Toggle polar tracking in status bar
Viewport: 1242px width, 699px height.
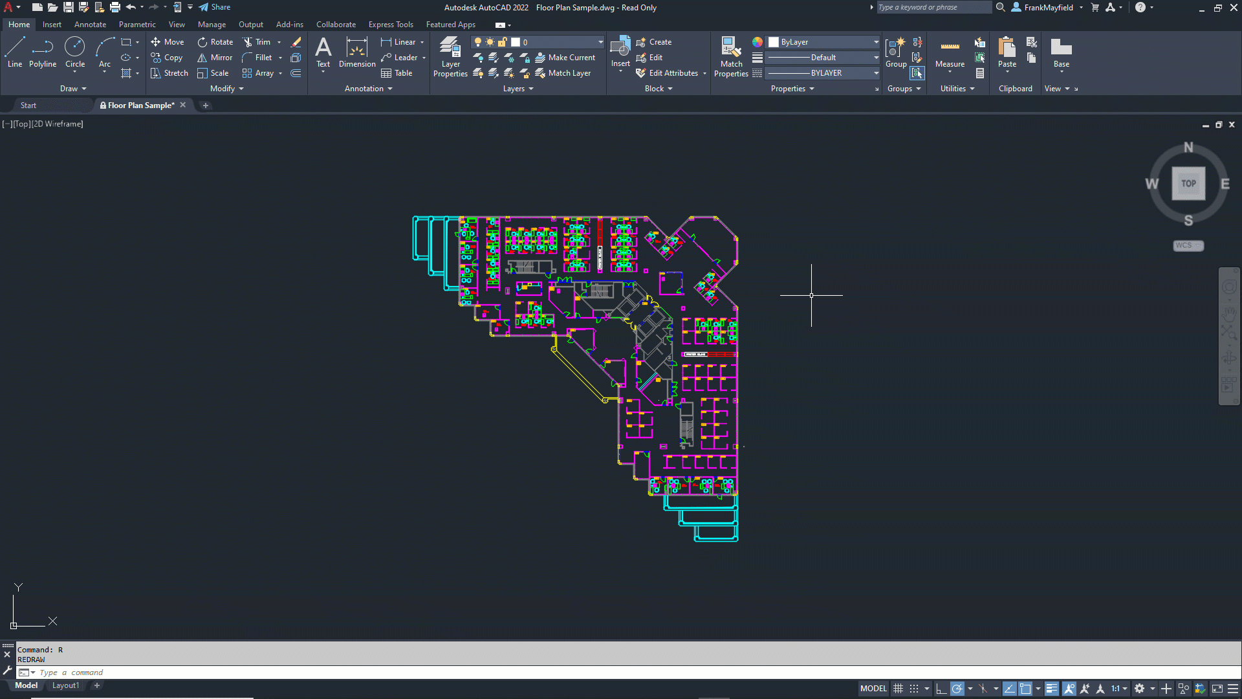tap(957, 689)
